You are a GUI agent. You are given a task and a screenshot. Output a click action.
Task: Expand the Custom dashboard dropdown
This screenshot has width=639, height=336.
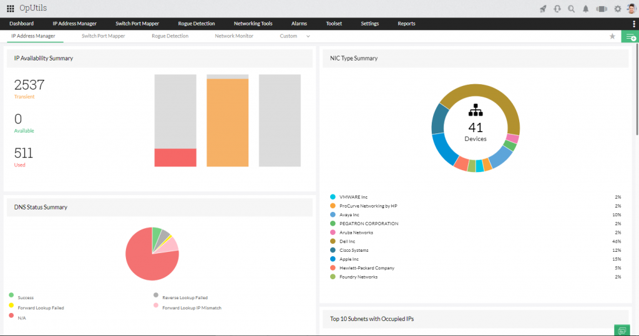click(x=308, y=36)
